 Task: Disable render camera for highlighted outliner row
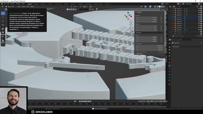(201, 17)
